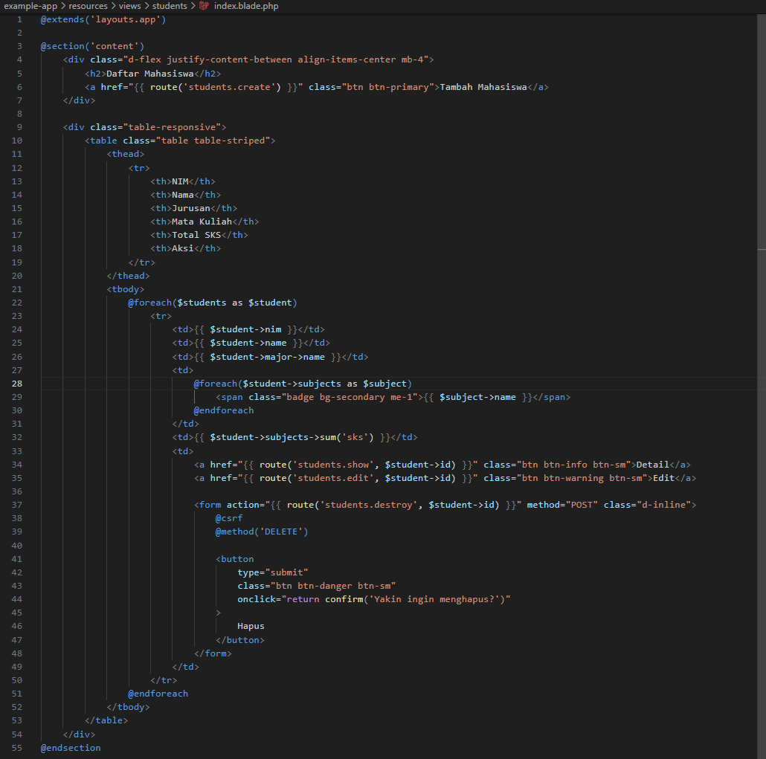Screen dimensions: 766x759
Task: Click the 'Tambah Mahasiswa' link text
Action: pyautogui.click(x=483, y=87)
